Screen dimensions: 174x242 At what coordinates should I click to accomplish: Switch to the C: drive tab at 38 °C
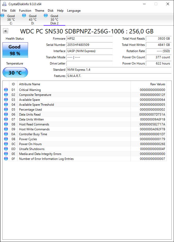coord(11,19)
